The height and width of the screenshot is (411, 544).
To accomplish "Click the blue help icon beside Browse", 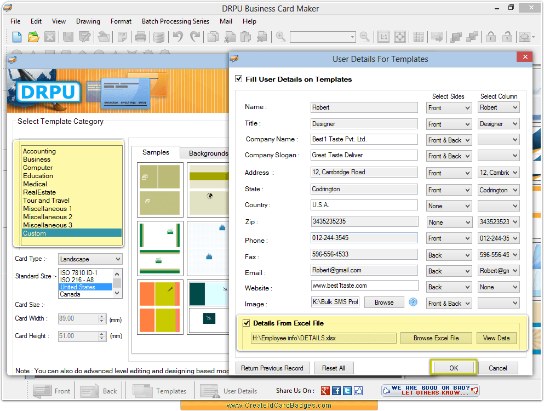I will [413, 302].
